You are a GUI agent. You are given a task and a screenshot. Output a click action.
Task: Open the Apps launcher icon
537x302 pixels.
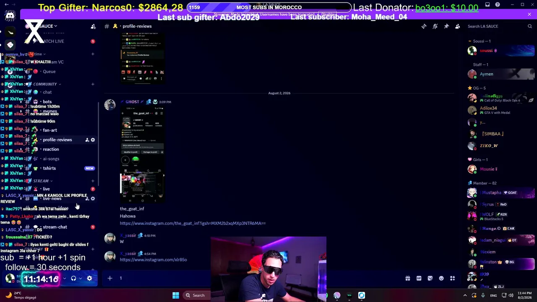point(453,278)
